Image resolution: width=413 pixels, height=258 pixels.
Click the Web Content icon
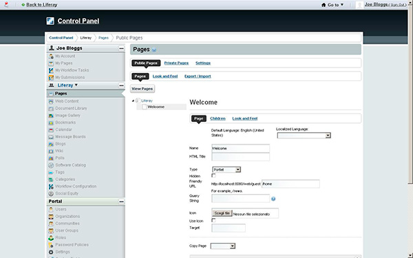click(x=51, y=101)
